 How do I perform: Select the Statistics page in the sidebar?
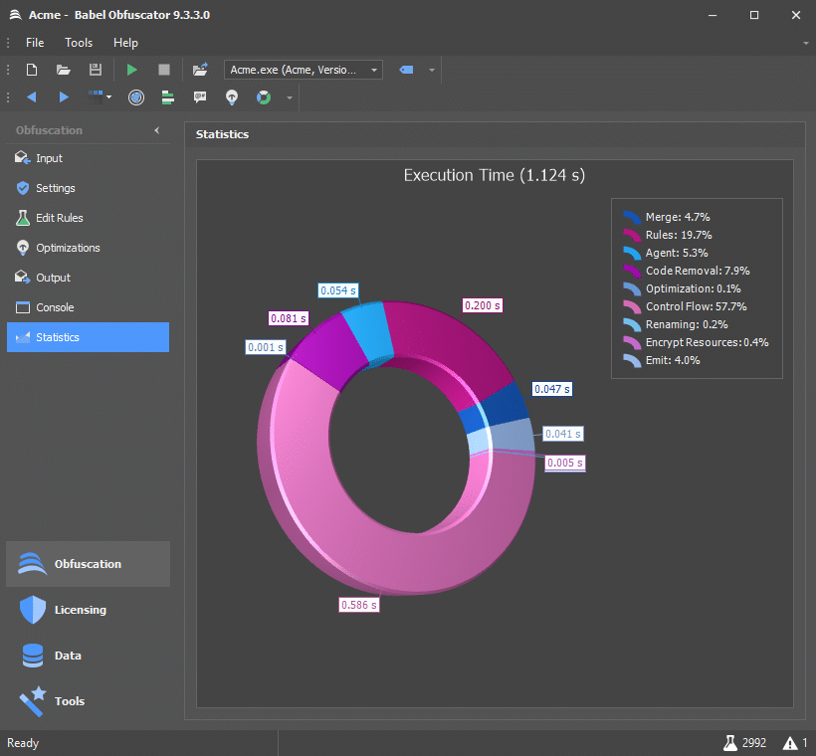tap(88, 337)
